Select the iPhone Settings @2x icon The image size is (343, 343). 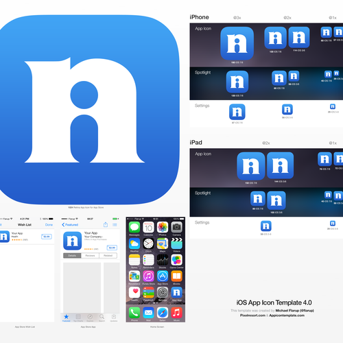287,109
